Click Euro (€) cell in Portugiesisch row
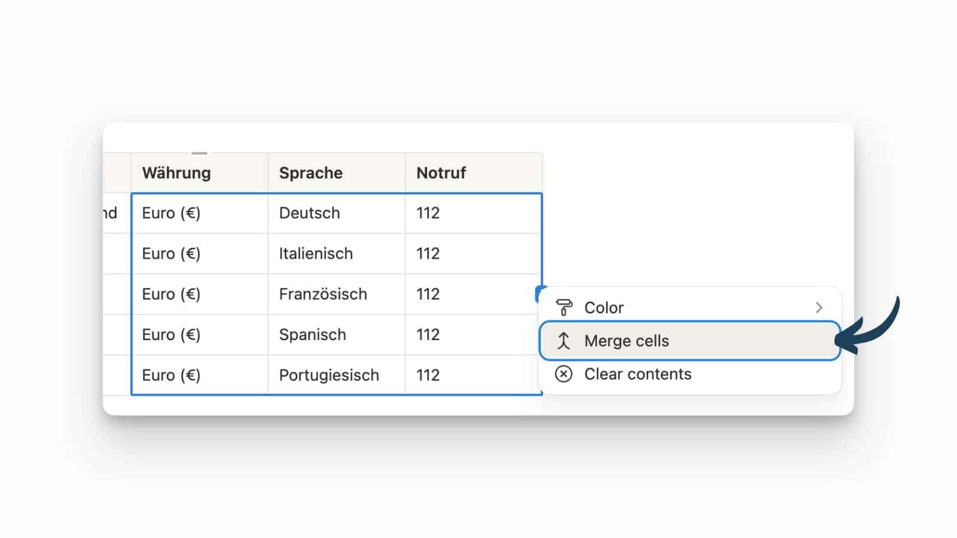This screenshot has width=957, height=538. (199, 375)
